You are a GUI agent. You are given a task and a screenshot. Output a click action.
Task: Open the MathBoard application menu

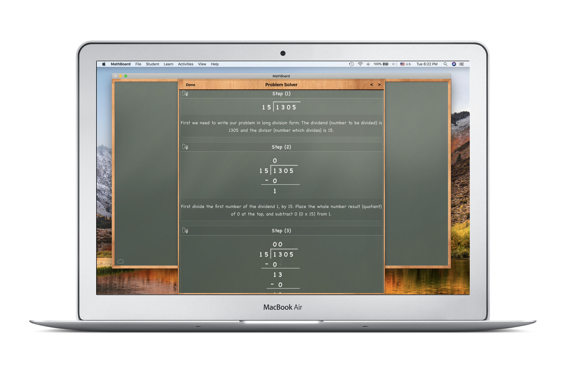click(120, 64)
